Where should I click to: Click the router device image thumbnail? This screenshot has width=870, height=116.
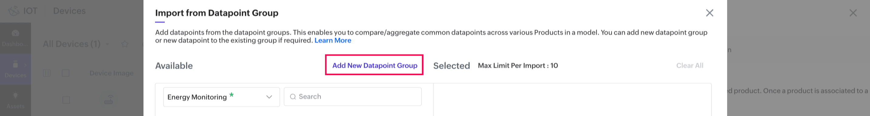[x=109, y=100]
